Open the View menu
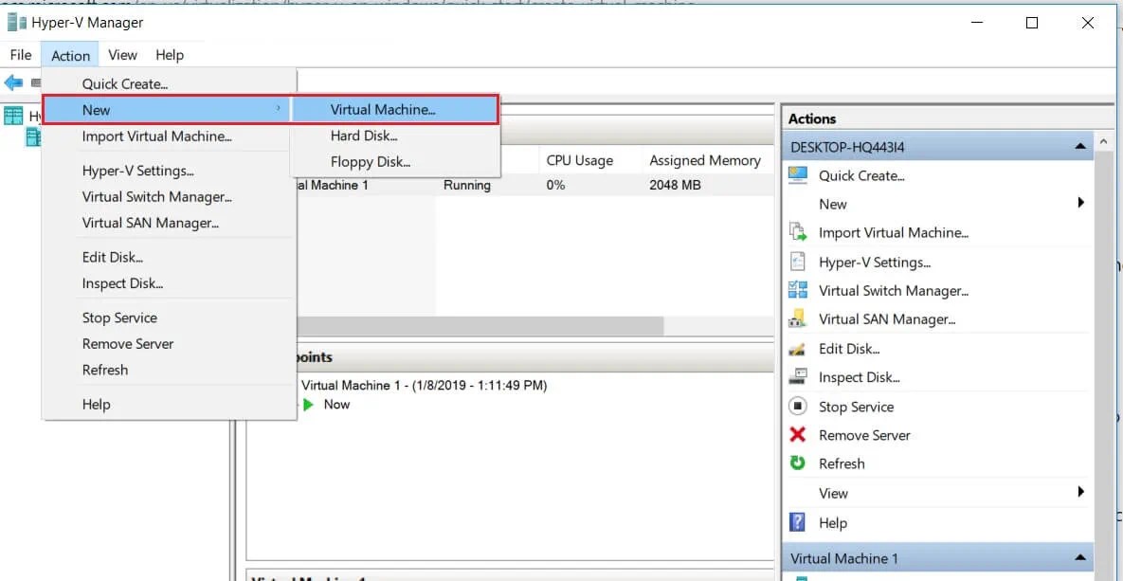 pyautogui.click(x=122, y=54)
